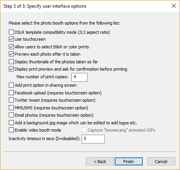
Task: Go back with the < Back button
Action: 100,162
